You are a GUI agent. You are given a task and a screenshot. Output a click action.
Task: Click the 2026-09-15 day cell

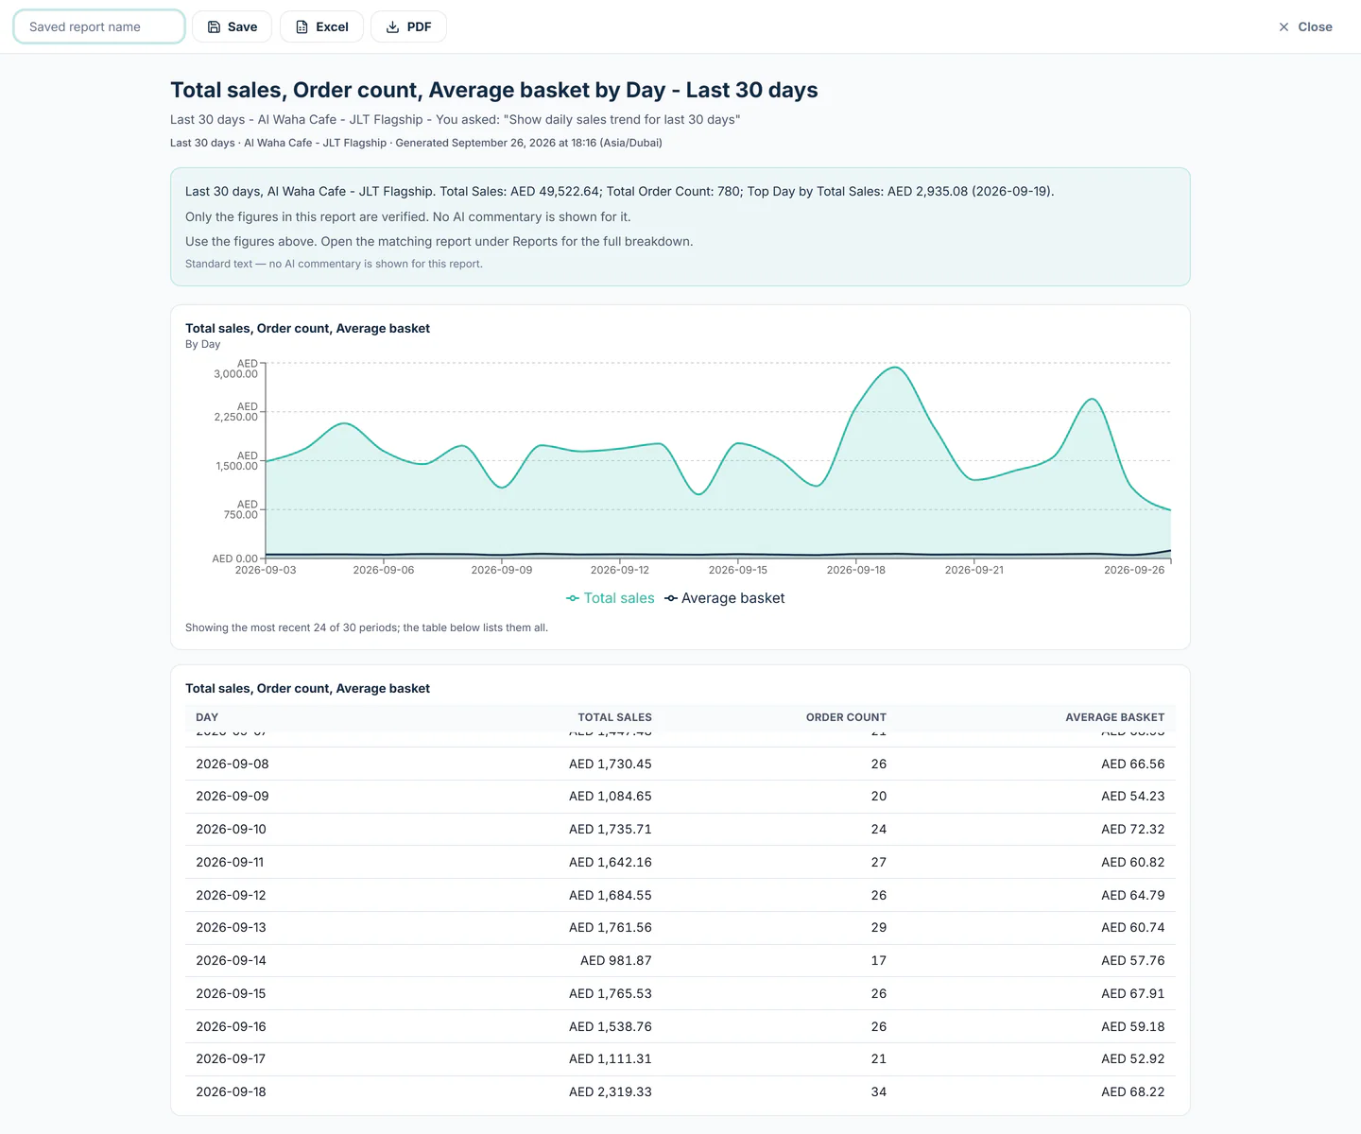tap(232, 993)
